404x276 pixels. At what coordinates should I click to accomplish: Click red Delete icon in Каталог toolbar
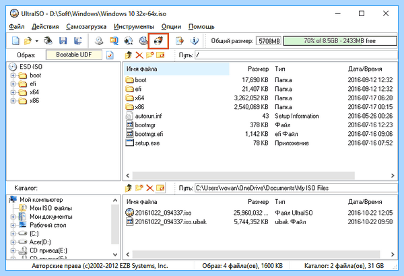[149, 188]
